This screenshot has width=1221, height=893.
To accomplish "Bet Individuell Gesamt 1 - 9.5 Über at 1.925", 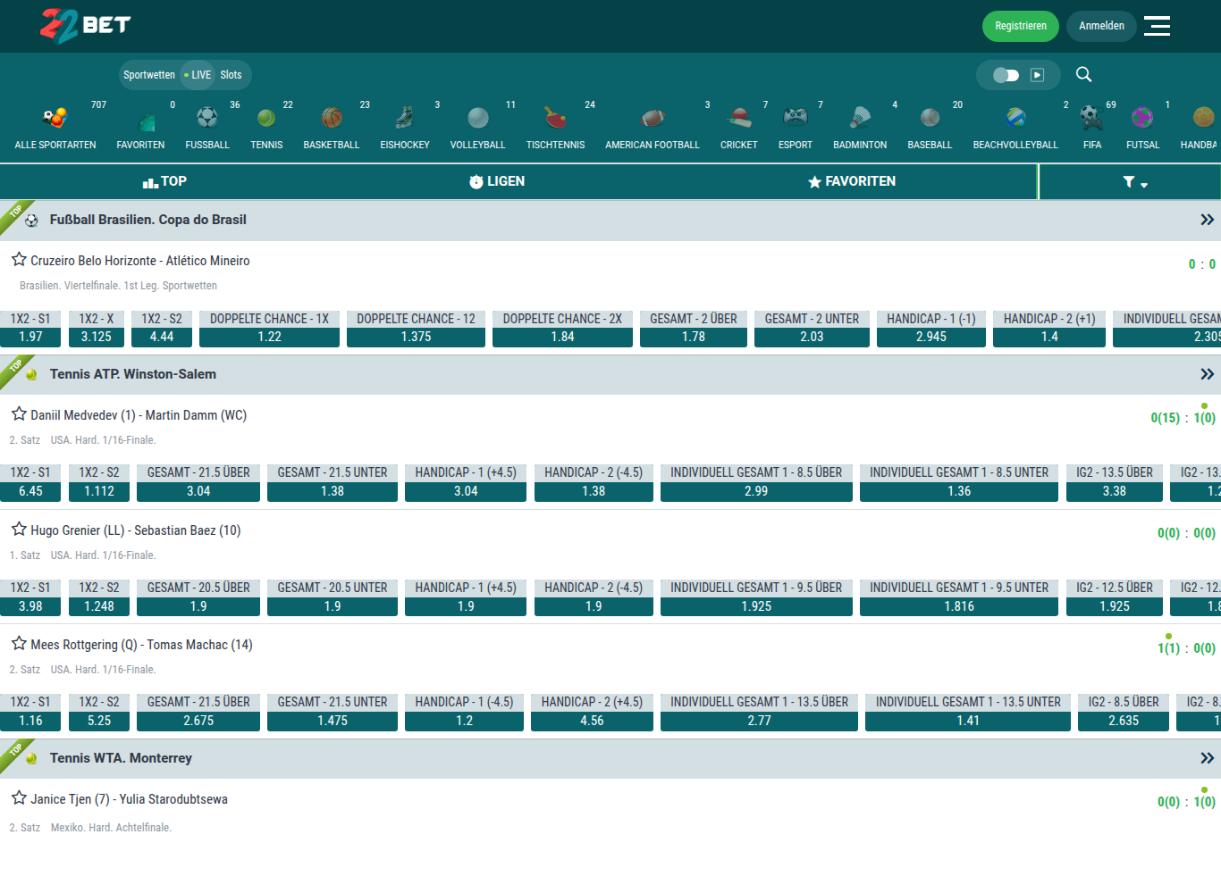I will pos(756,606).
